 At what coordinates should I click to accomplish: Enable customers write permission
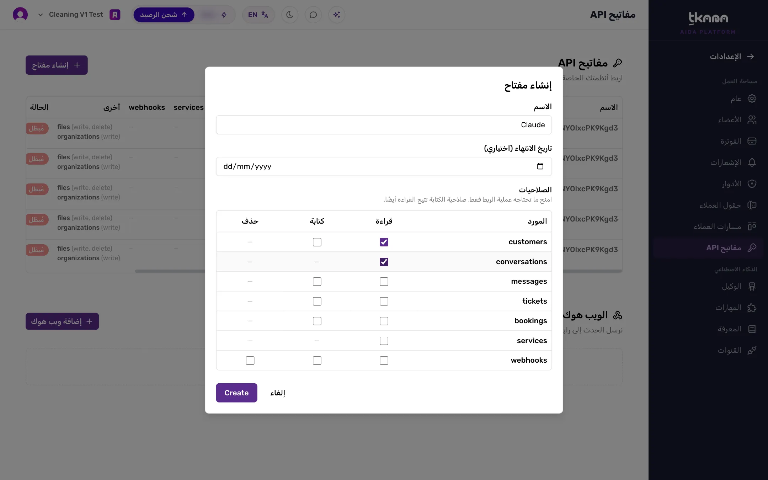(x=317, y=242)
